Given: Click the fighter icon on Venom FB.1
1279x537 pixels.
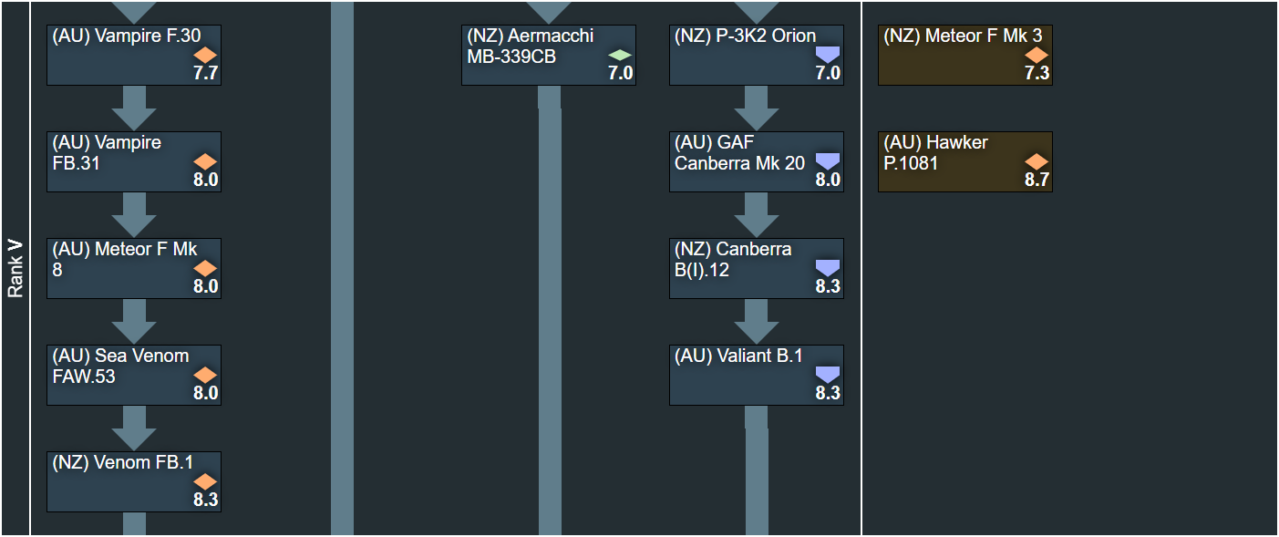Looking at the screenshot, I should [205, 481].
